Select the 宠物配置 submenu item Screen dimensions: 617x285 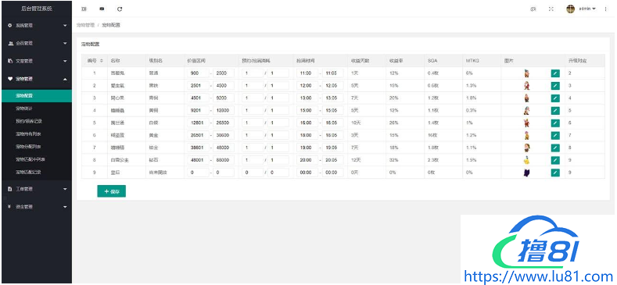tap(36, 96)
